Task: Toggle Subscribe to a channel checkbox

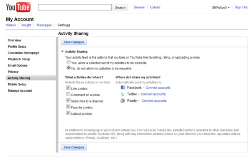Action: click(68, 100)
